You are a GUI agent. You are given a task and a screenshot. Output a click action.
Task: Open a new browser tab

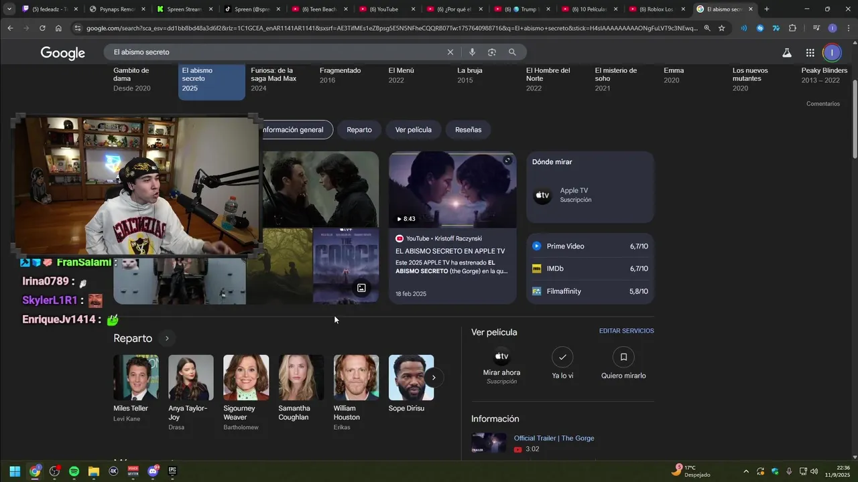click(767, 9)
